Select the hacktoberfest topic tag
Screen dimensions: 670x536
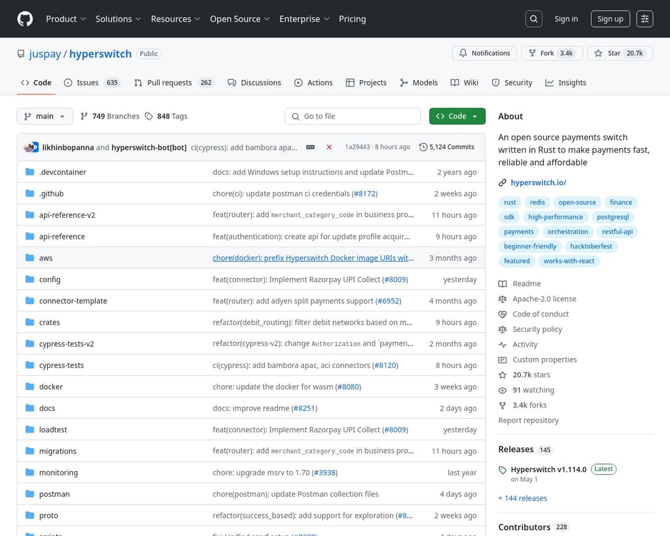pyautogui.click(x=591, y=246)
